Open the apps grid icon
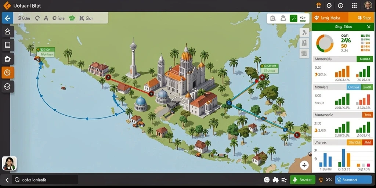This screenshot has height=188, width=376. click(354, 6)
